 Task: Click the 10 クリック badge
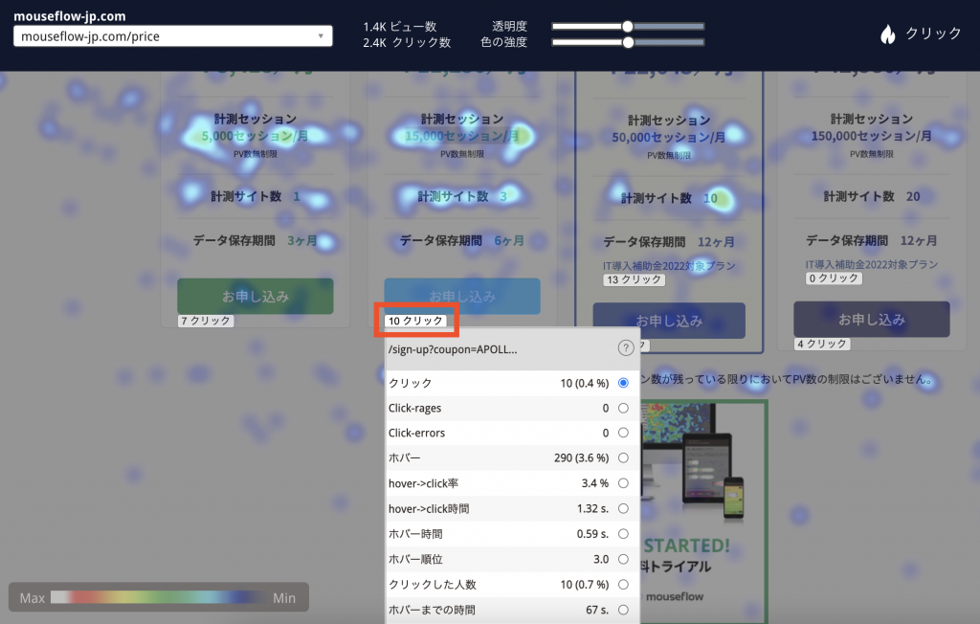click(415, 321)
